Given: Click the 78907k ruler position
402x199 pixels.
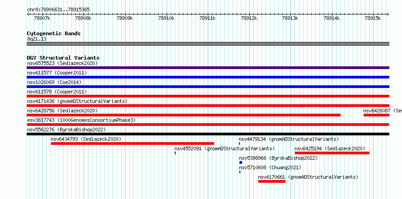Looking at the screenshot, I should (42, 19).
